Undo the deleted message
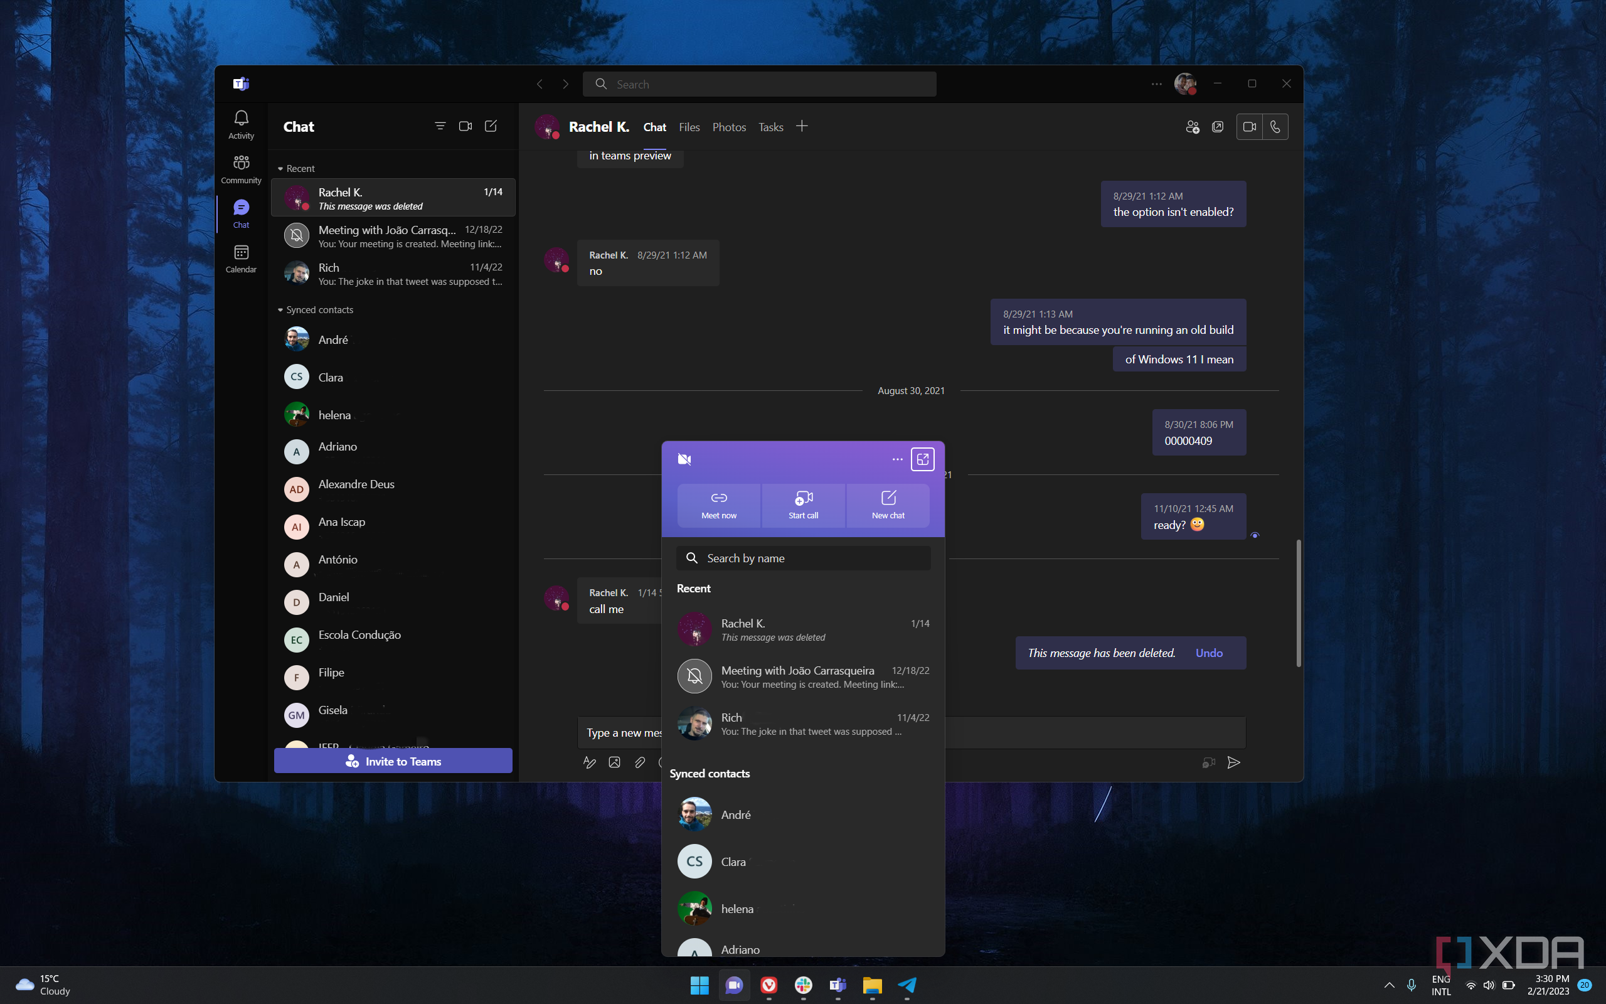 click(1208, 653)
